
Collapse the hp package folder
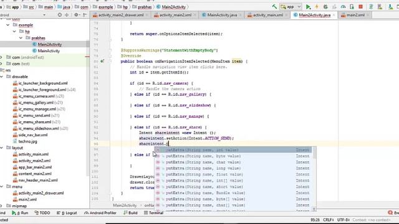14,32
